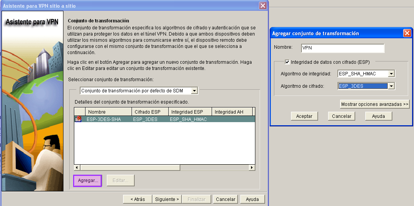Click Cancelar in the VPN wizard
The image size is (414, 206).
[x=226, y=199]
